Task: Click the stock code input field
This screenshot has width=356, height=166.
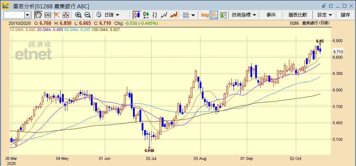Action: [x=14, y=15]
